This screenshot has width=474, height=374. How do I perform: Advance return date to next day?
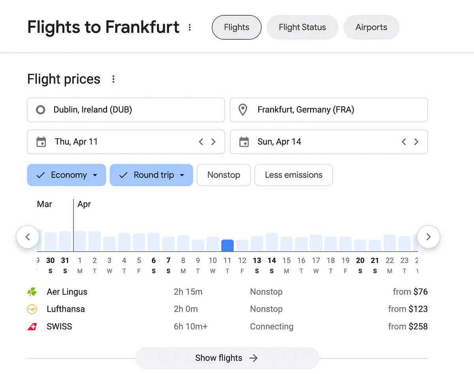[x=416, y=142]
